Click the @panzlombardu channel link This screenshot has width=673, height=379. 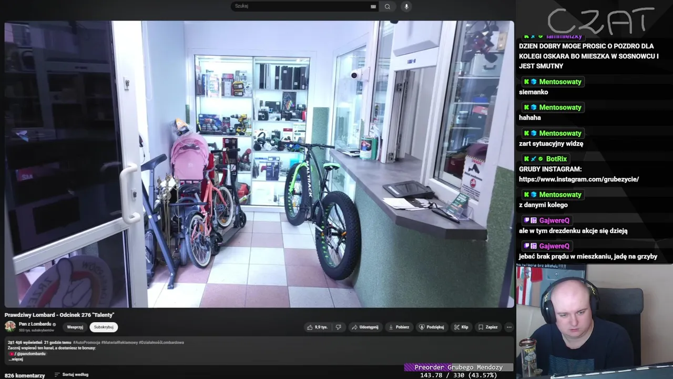point(31,354)
